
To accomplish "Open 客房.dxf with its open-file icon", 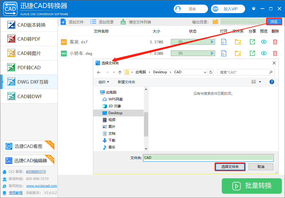I will (x=223, y=42).
